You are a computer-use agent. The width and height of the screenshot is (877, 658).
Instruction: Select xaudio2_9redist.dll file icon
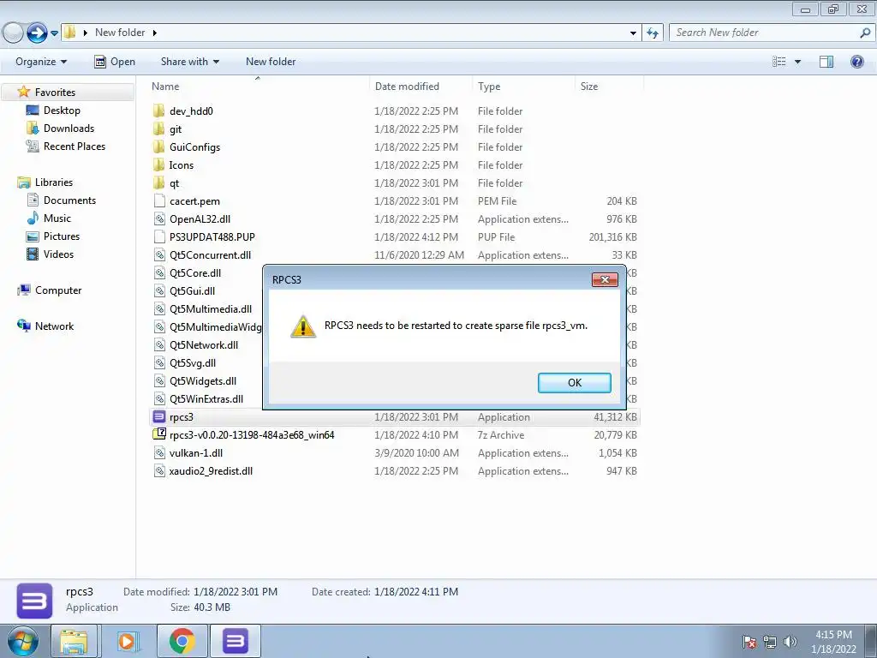tap(159, 470)
